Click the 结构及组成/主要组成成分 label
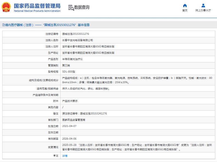This screenshot has width=217, height=162. [44, 80]
